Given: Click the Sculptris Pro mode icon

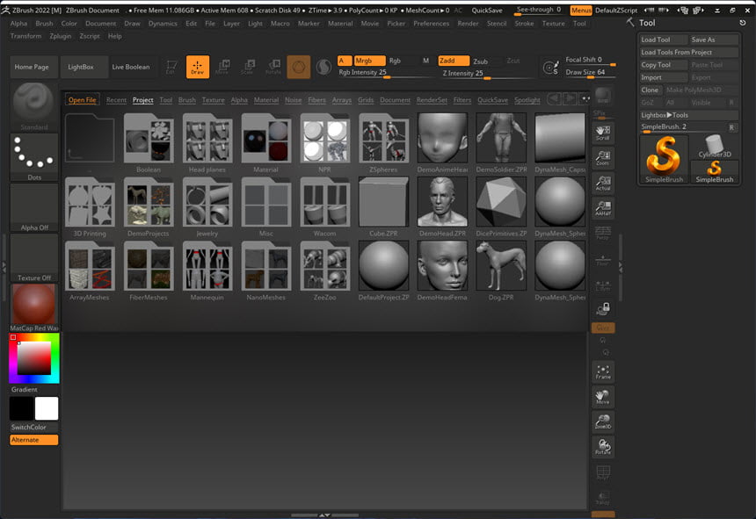Looking at the screenshot, I should pyautogui.click(x=323, y=67).
